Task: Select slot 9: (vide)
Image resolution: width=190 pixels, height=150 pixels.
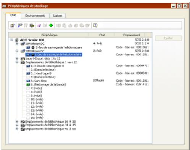Action: (x=36, y=96)
